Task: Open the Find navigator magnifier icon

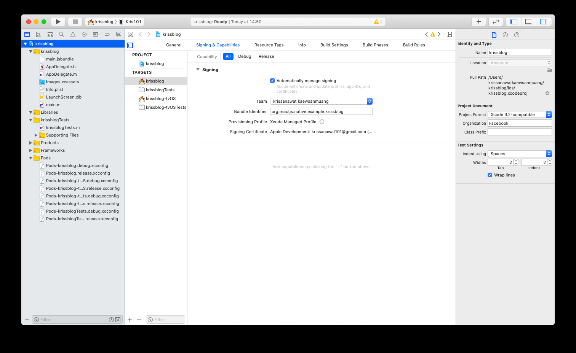Action: (61, 34)
